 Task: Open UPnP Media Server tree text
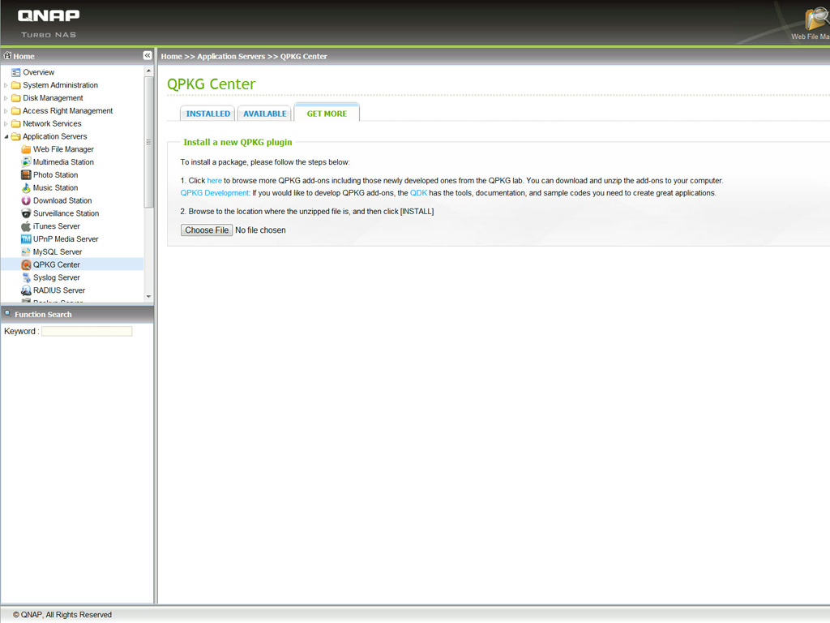pyautogui.click(x=66, y=239)
